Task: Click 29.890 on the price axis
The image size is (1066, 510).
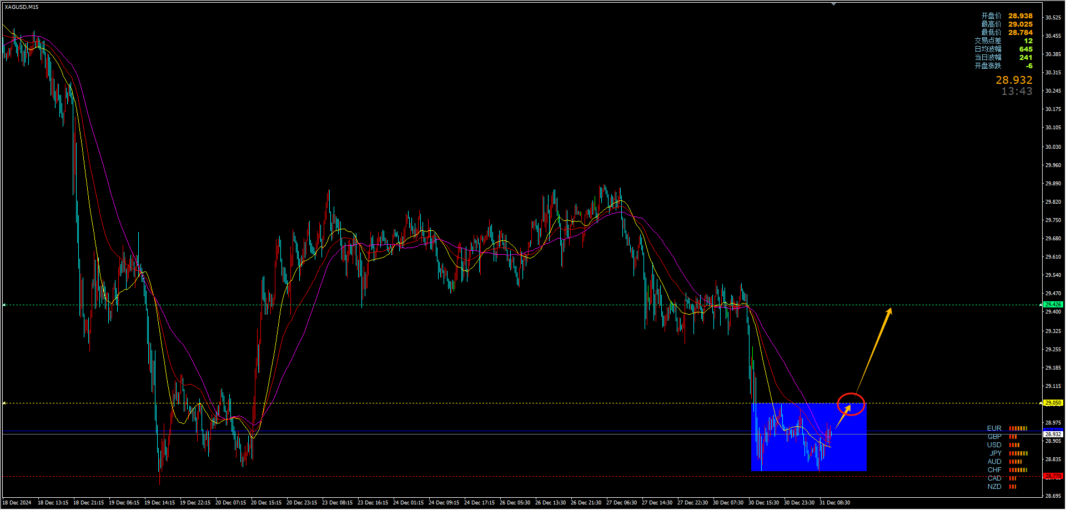Action: click(1053, 184)
